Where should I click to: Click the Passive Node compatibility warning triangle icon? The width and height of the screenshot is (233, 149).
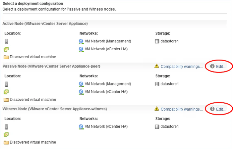157,66
